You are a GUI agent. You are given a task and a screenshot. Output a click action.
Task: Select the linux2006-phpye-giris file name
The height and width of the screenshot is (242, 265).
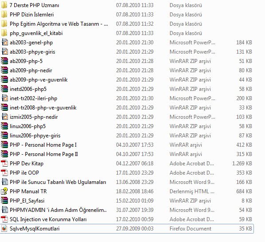tap(35, 136)
